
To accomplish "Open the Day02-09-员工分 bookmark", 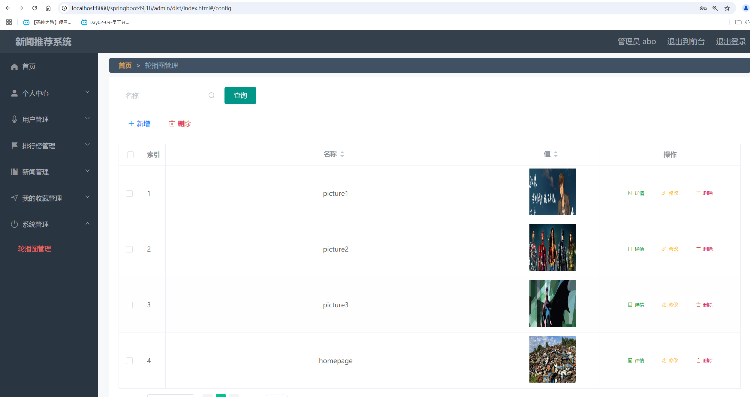I will (x=105, y=22).
